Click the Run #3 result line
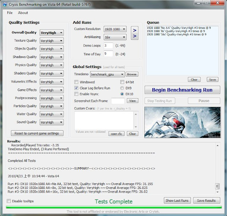The width and height of the screenshot is (227, 216). (x=78, y=192)
